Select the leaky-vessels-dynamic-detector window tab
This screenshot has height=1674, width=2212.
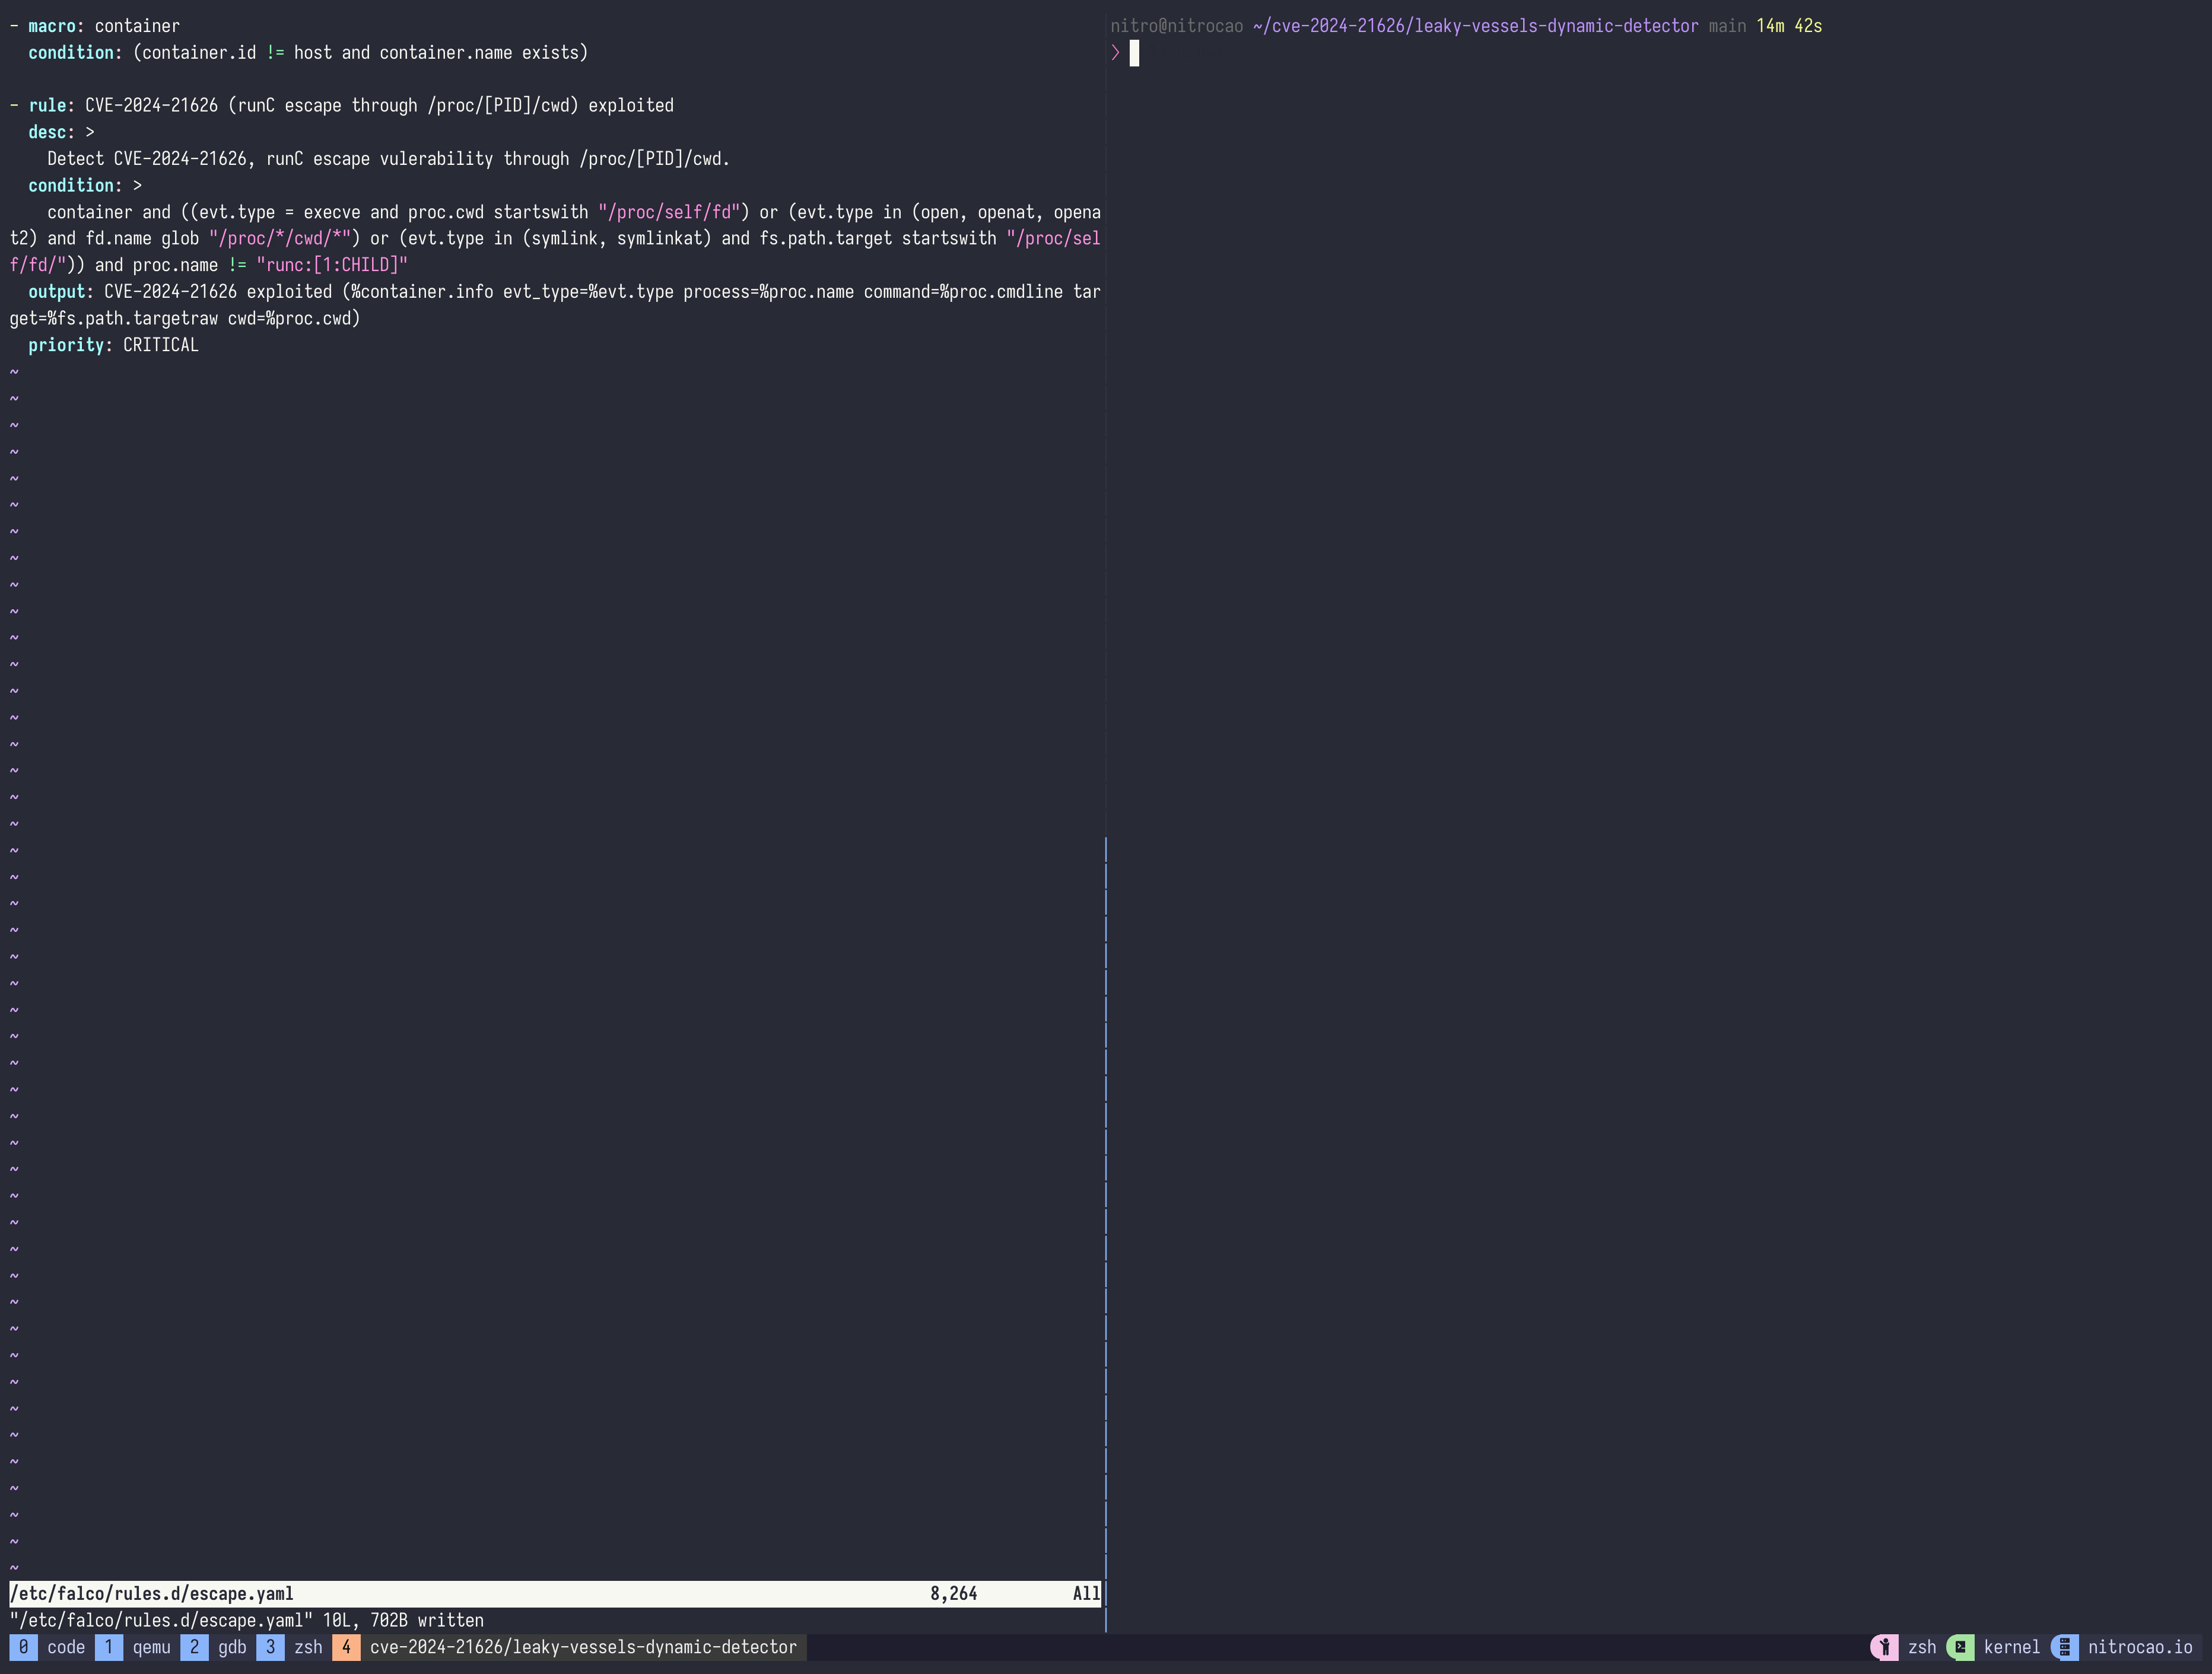pyautogui.click(x=583, y=1647)
